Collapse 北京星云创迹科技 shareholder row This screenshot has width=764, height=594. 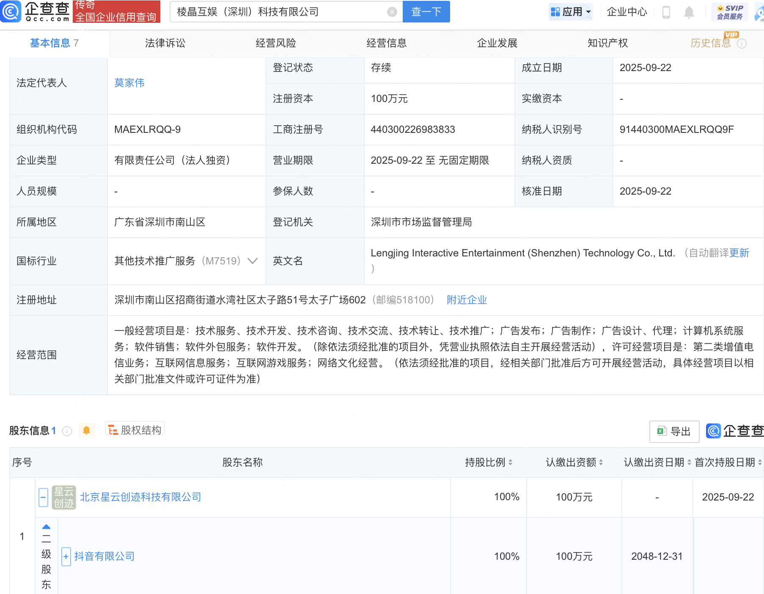tap(43, 497)
